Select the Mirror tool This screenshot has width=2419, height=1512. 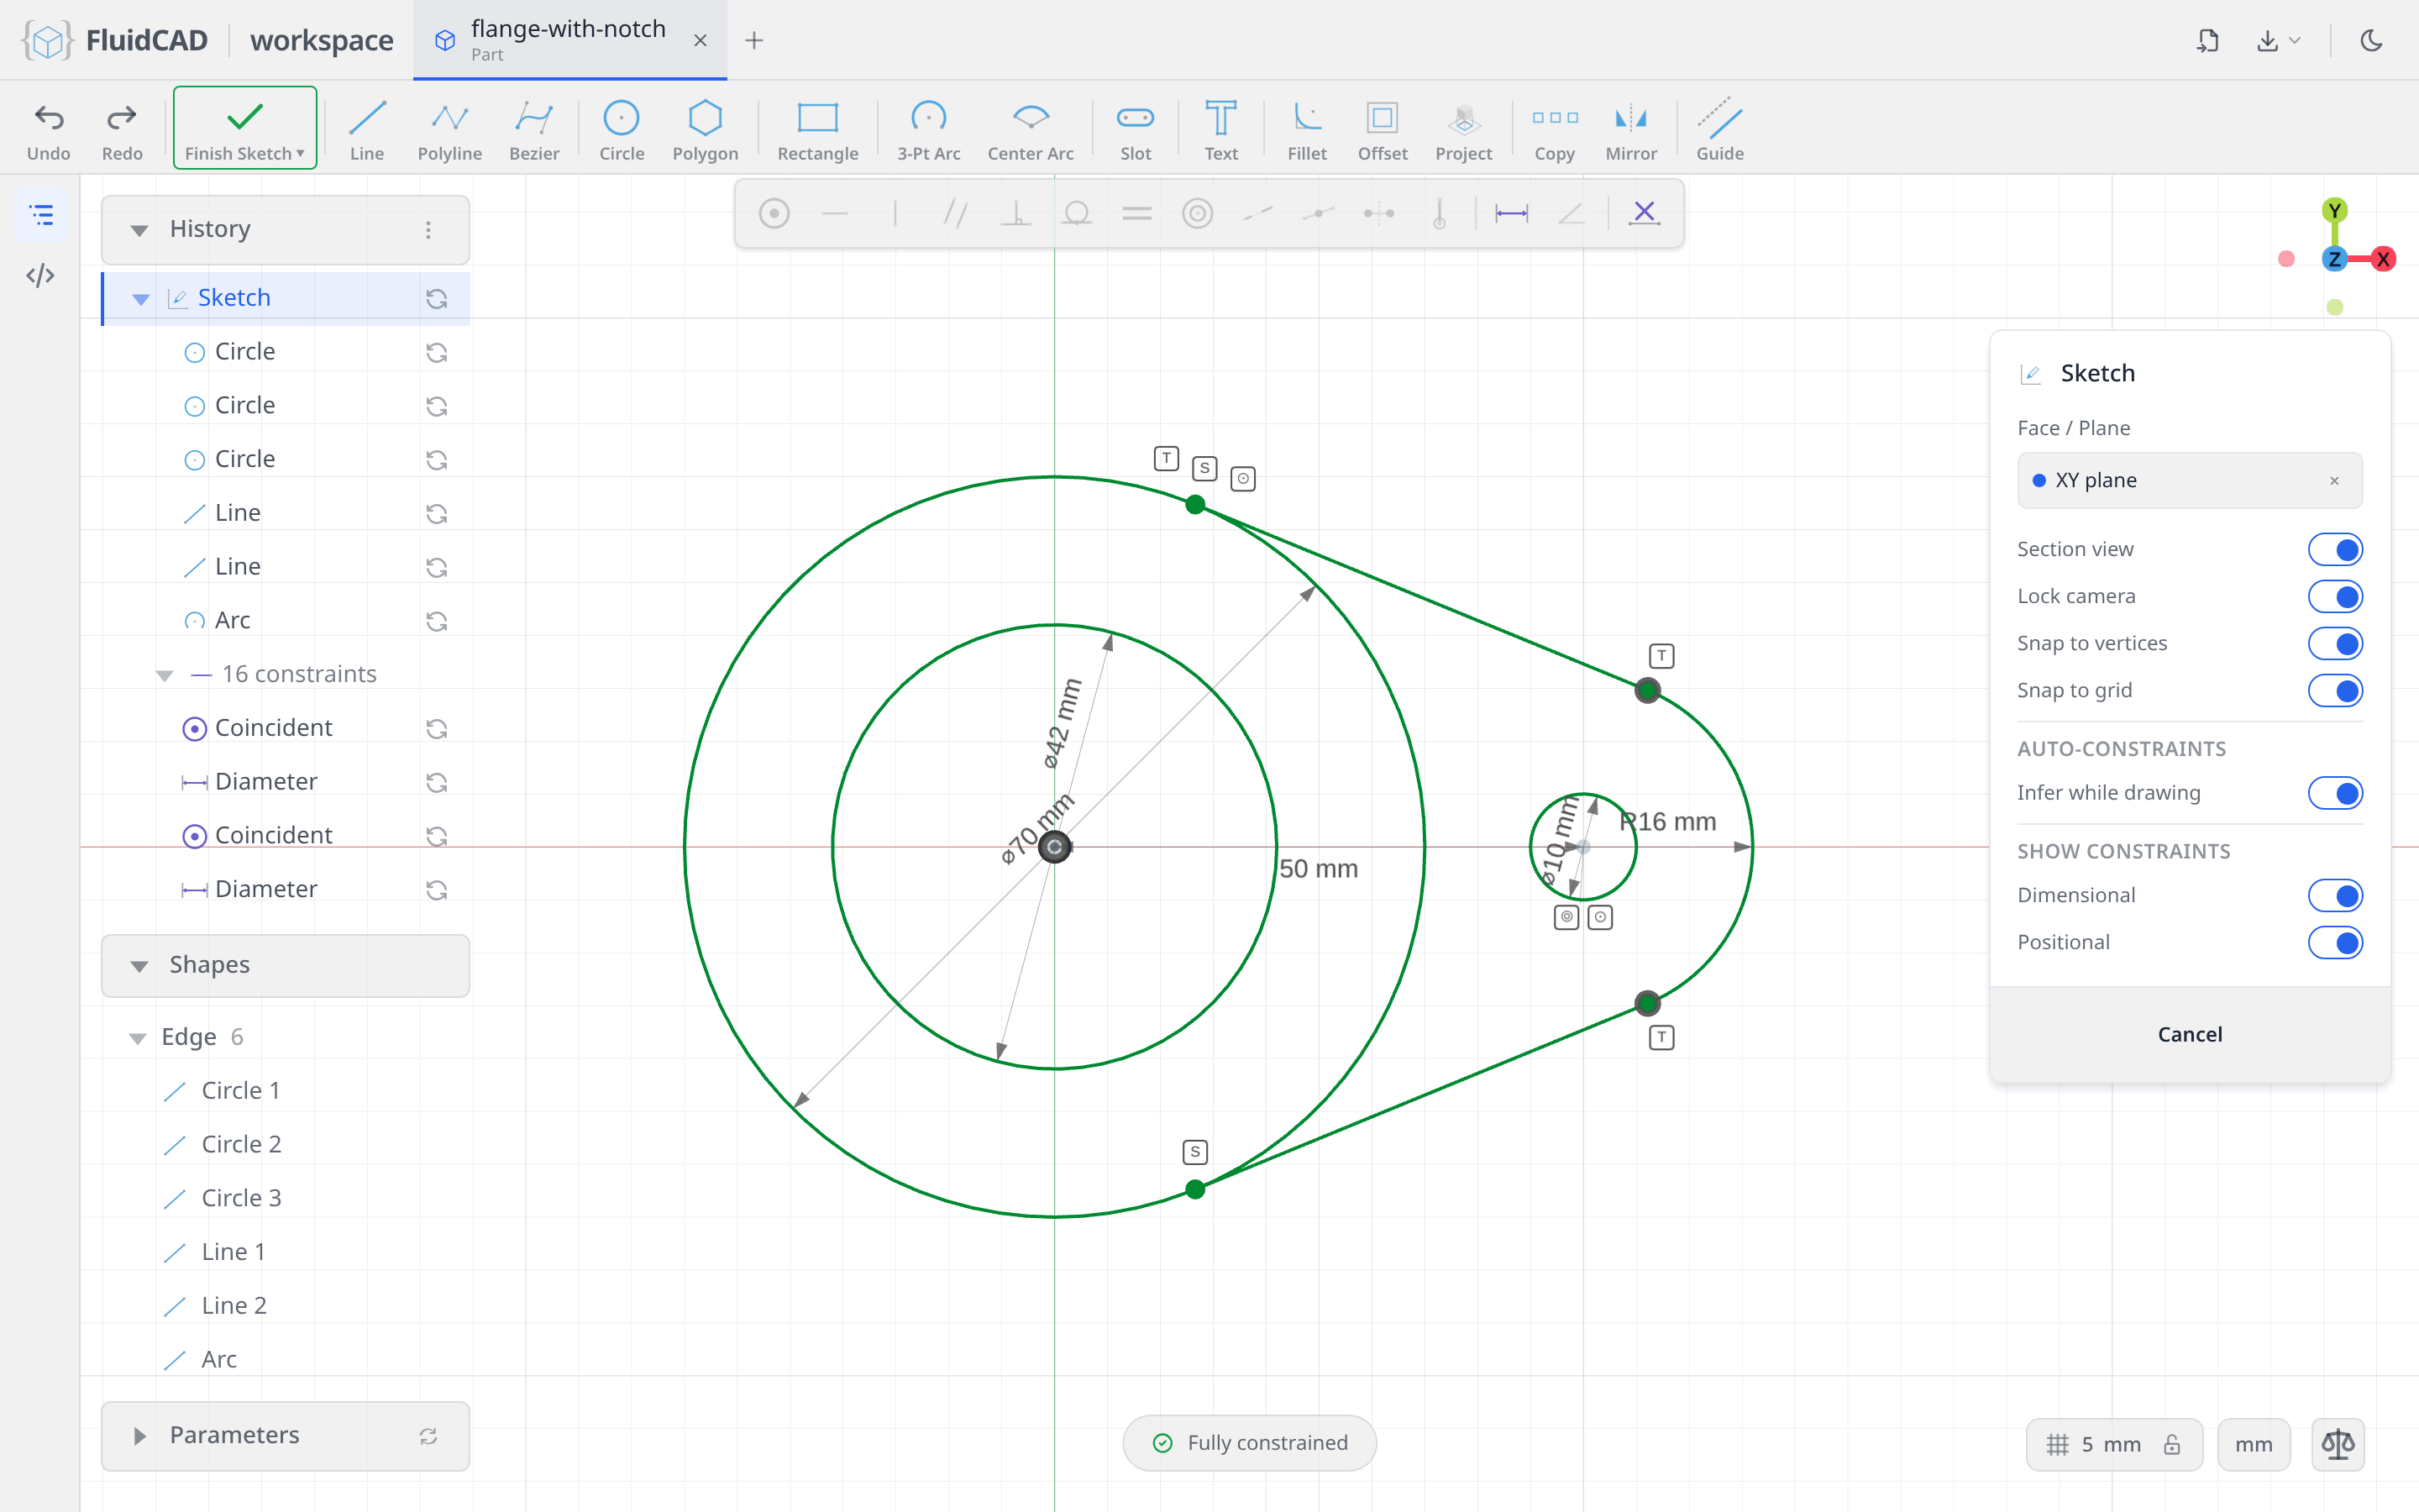pyautogui.click(x=1630, y=130)
